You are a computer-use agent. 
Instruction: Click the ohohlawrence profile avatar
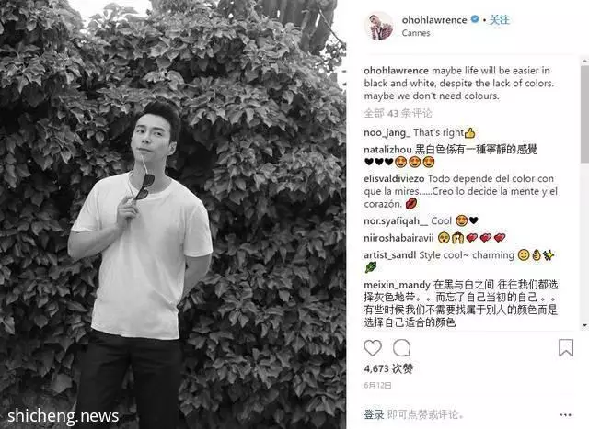click(378, 26)
